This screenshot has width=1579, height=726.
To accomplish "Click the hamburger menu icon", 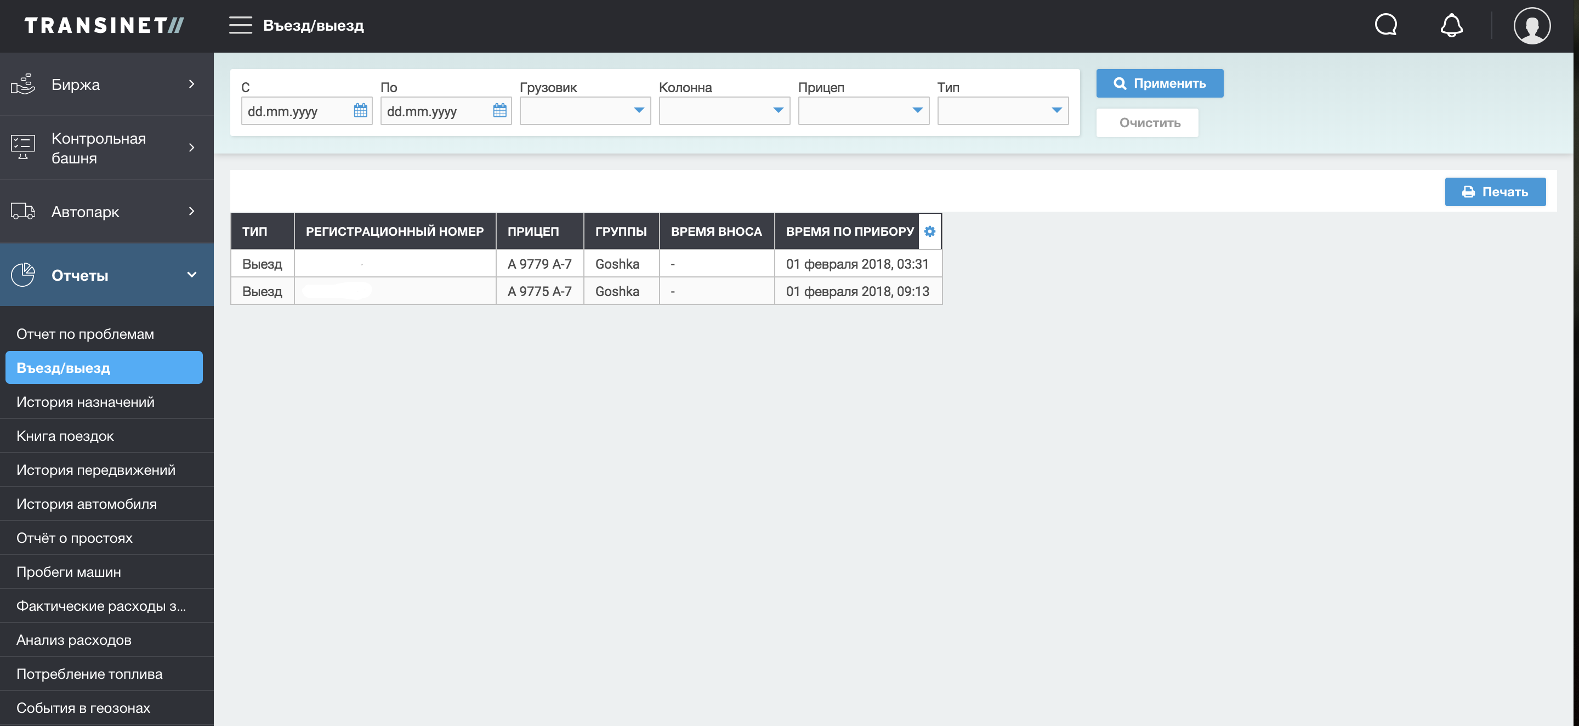I will point(240,25).
